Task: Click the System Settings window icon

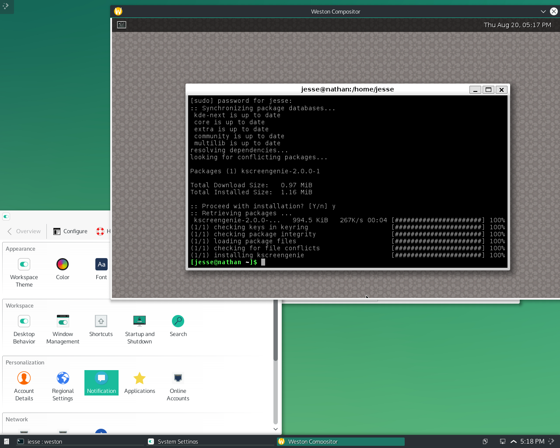Action: pyautogui.click(x=6, y=217)
